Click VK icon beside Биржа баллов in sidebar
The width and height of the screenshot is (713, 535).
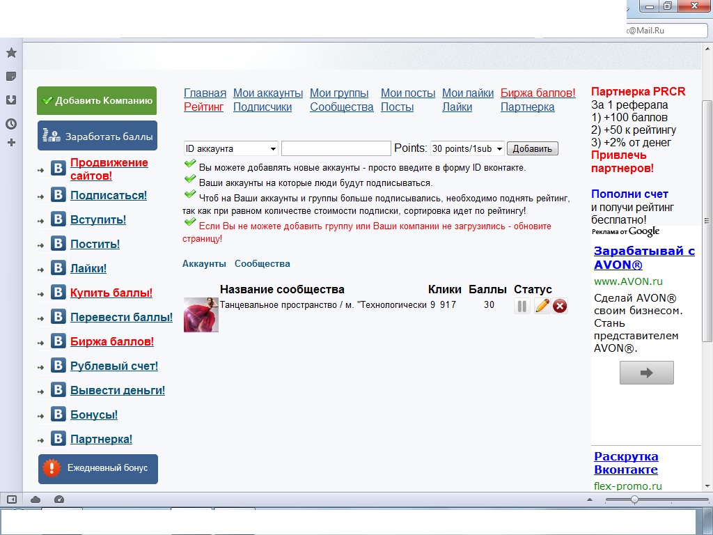[58, 341]
